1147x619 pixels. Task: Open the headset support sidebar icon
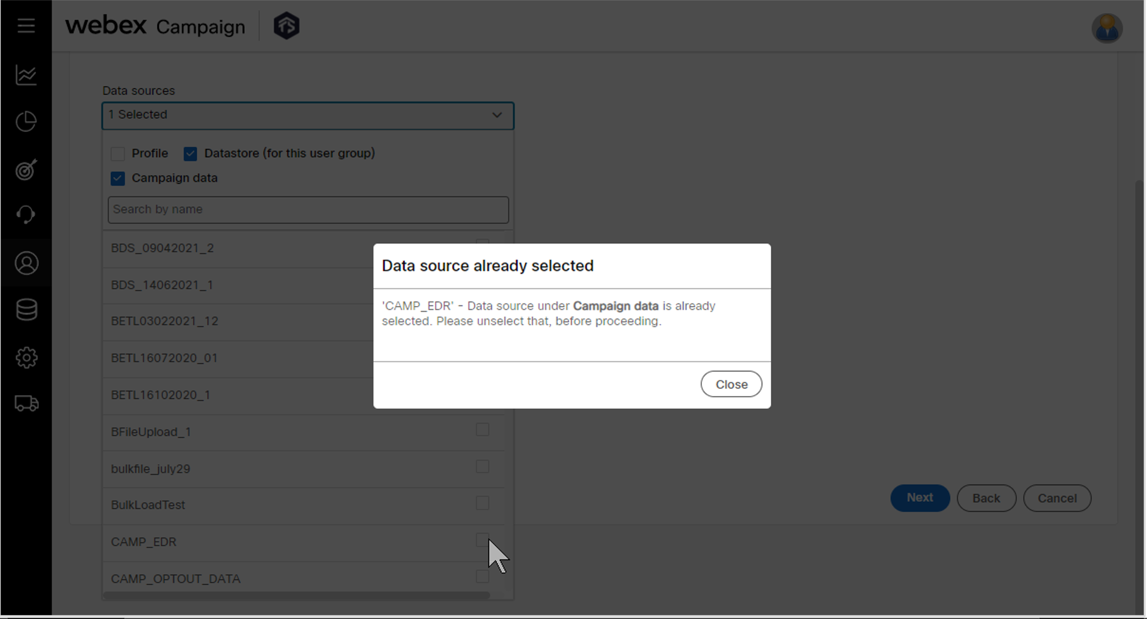pyautogui.click(x=26, y=215)
